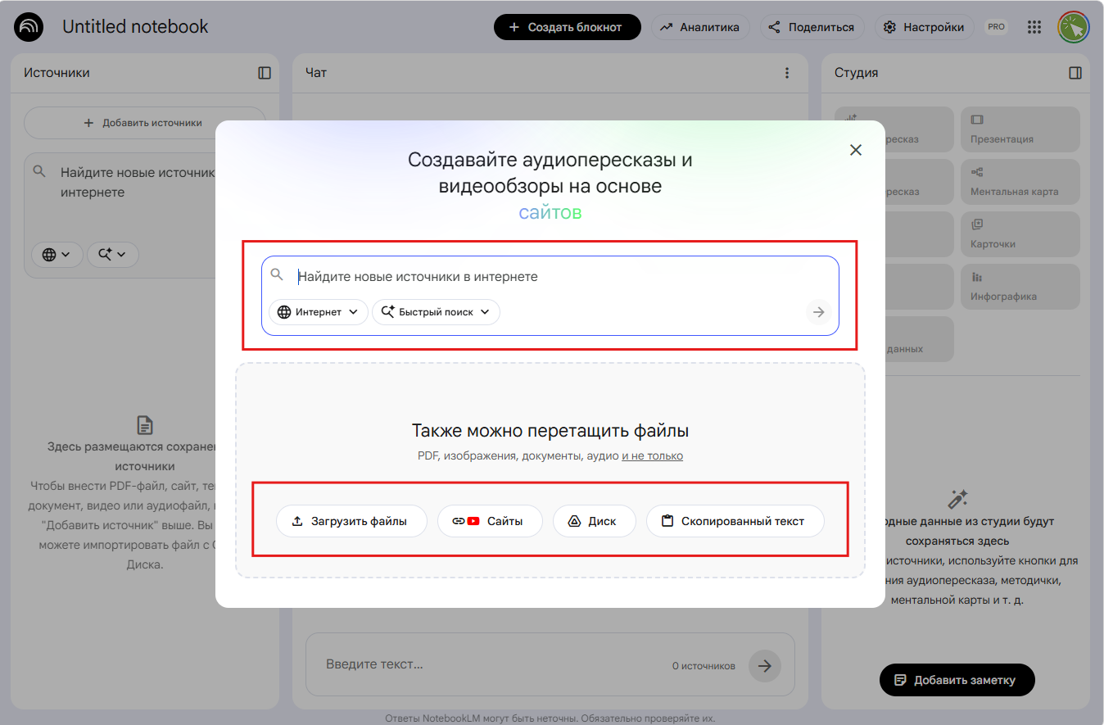Open the profile avatar menu
This screenshot has height=725, width=1104.
coord(1073,27)
